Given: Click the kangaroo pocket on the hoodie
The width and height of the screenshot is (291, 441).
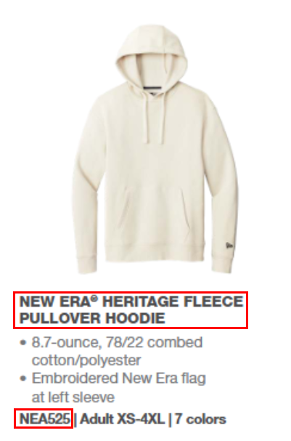Looking at the screenshot, I should coord(155,214).
